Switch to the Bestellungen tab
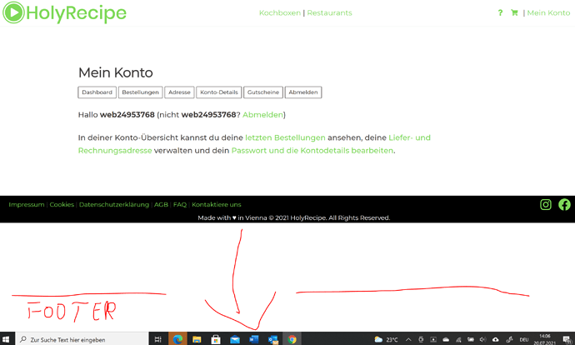The width and height of the screenshot is (575, 345). tap(141, 92)
